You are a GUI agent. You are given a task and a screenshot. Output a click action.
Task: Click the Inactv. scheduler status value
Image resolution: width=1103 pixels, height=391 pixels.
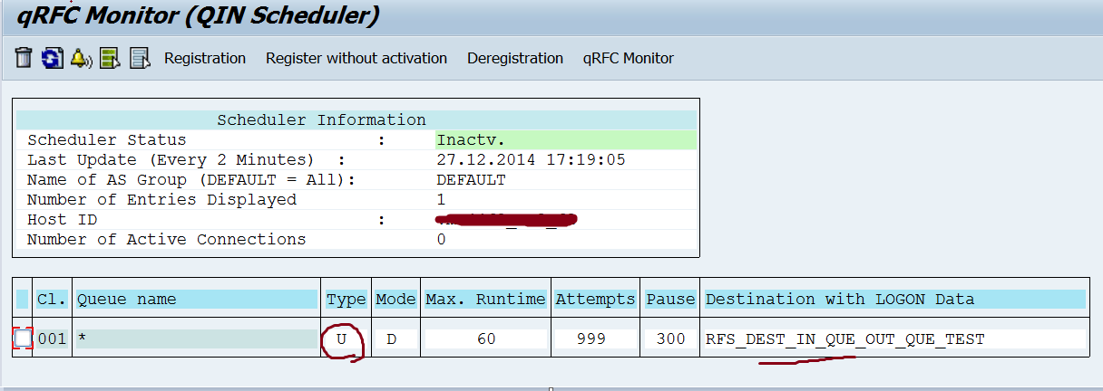pyautogui.click(x=566, y=139)
